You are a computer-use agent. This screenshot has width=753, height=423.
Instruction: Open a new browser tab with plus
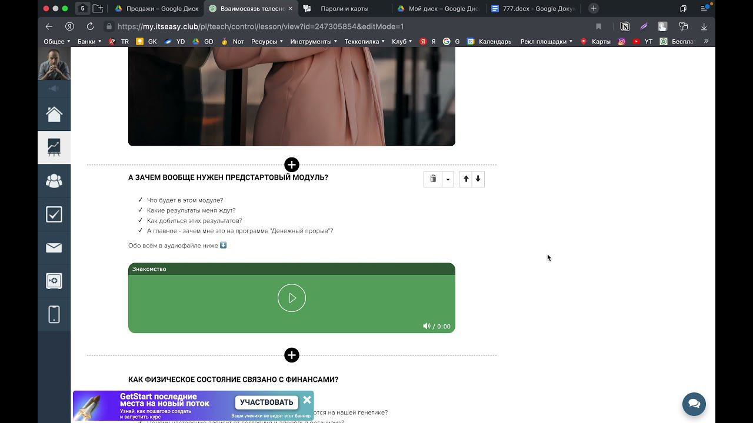click(x=594, y=8)
